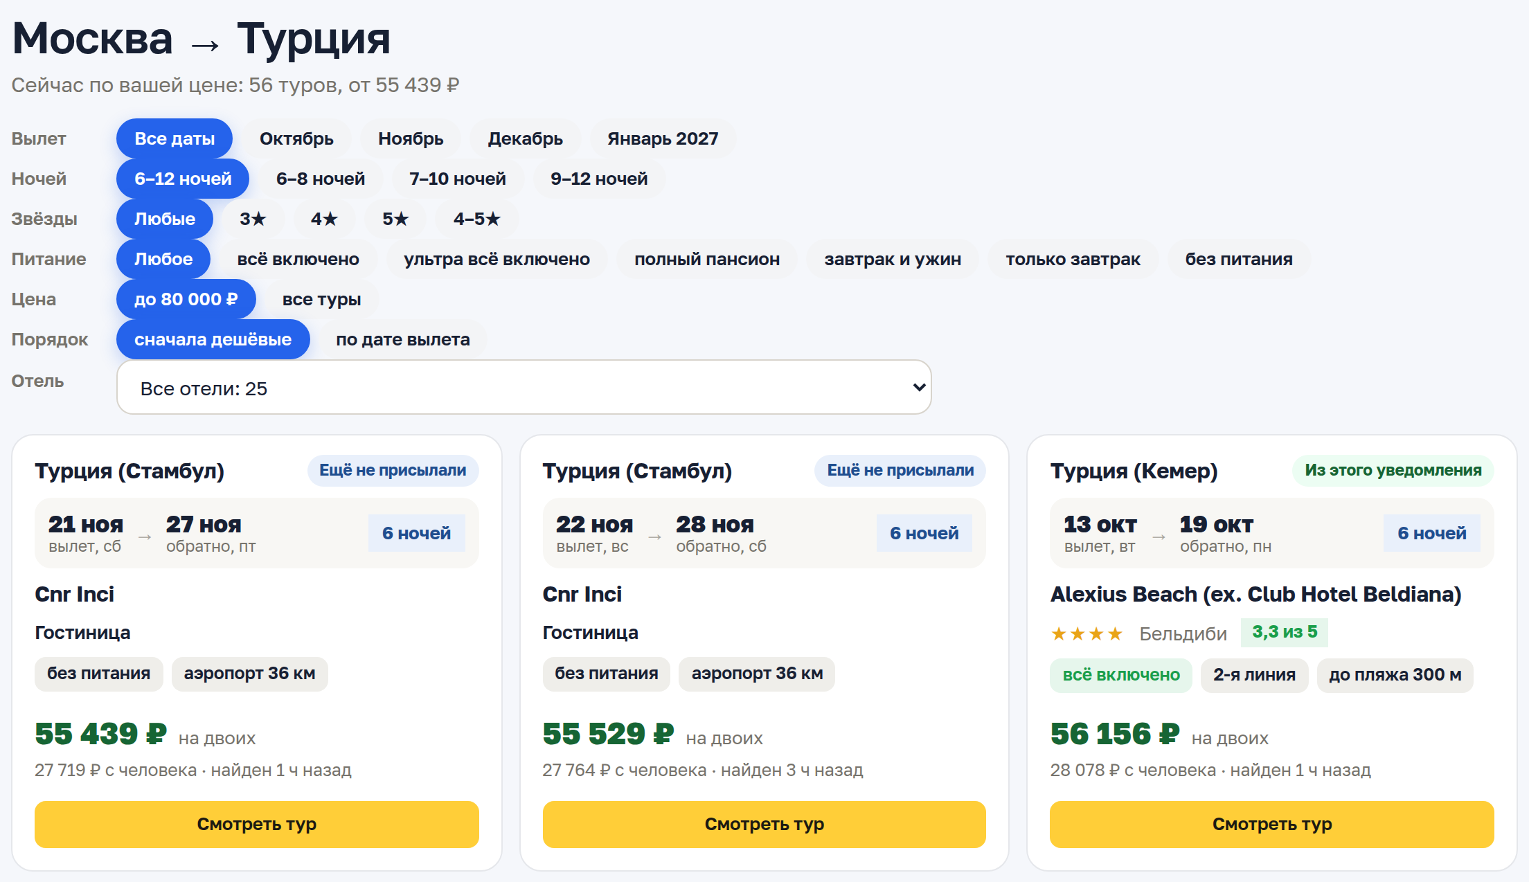Select 6–12 ночей duration chip
The height and width of the screenshot is (882, 1529).
tap(183, 179)
